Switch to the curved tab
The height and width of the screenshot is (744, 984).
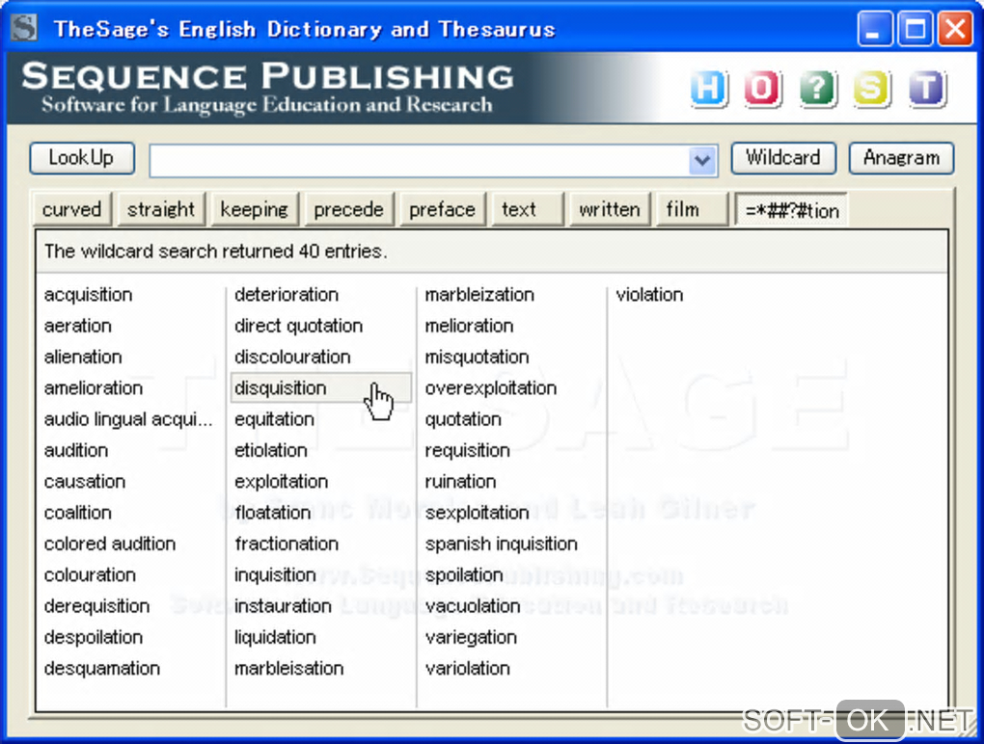point(71,209)
